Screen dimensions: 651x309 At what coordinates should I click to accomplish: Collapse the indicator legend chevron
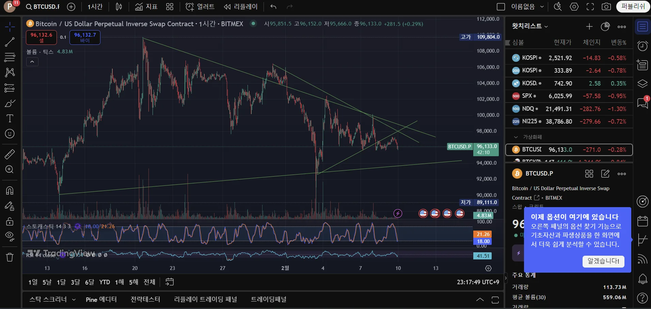32,62
